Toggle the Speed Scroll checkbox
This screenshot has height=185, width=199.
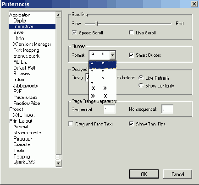[x=74, y=33]
